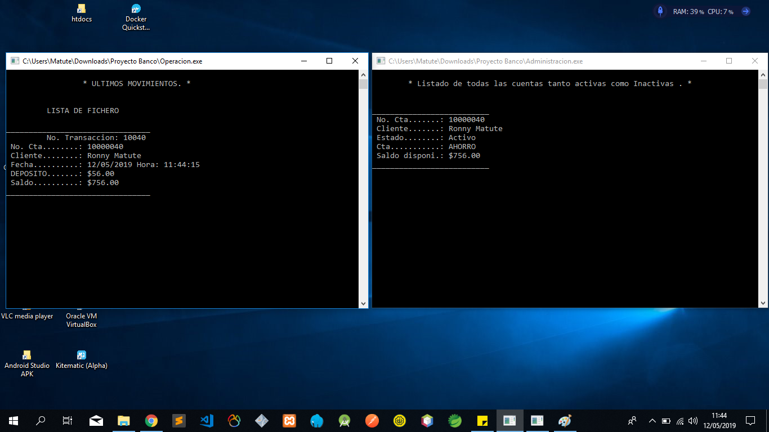This screenshot has width=769, height=432.
Task: Select the htdocs desktop folder
Action: pyautogui.click(x=82, y=13)
